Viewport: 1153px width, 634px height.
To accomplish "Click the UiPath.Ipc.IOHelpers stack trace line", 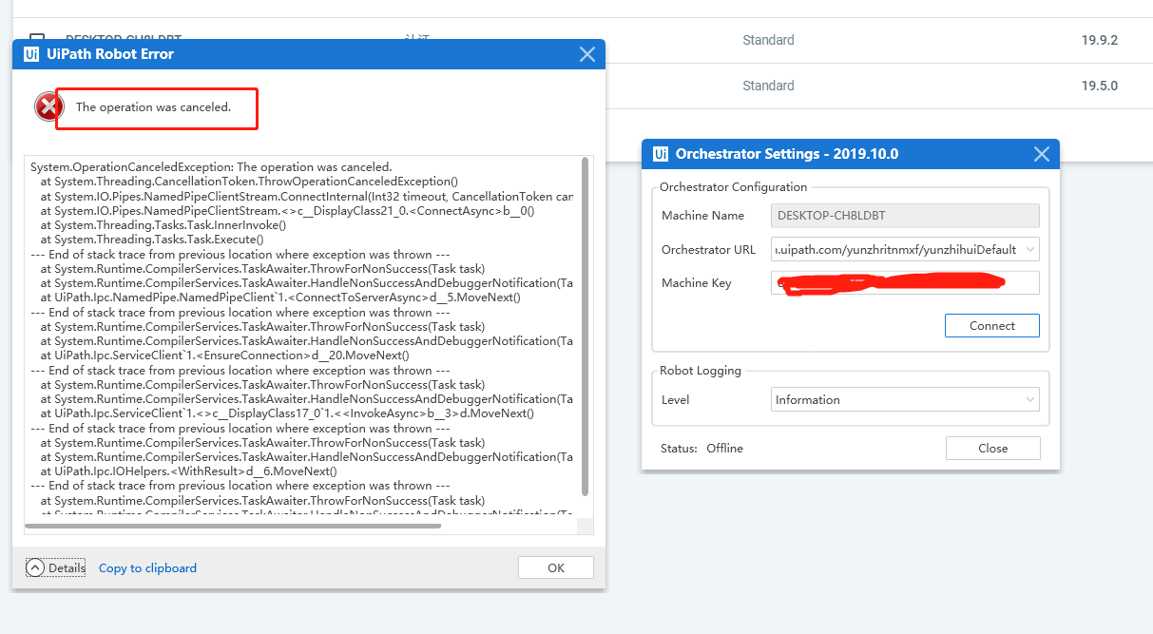I will [x=188, y=471].
